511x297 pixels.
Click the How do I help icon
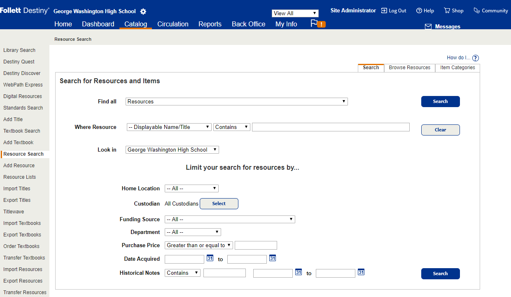(x=476, y=58)
